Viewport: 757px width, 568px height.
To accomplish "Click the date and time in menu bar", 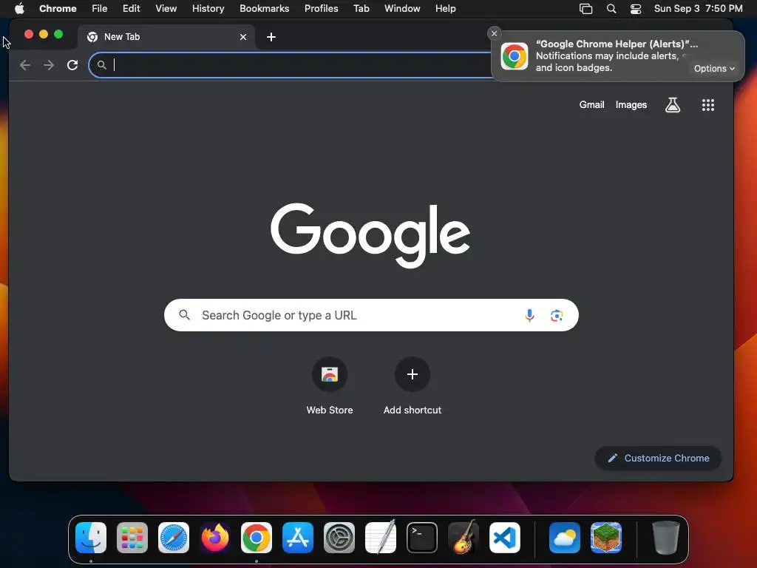I will (698, 9).
